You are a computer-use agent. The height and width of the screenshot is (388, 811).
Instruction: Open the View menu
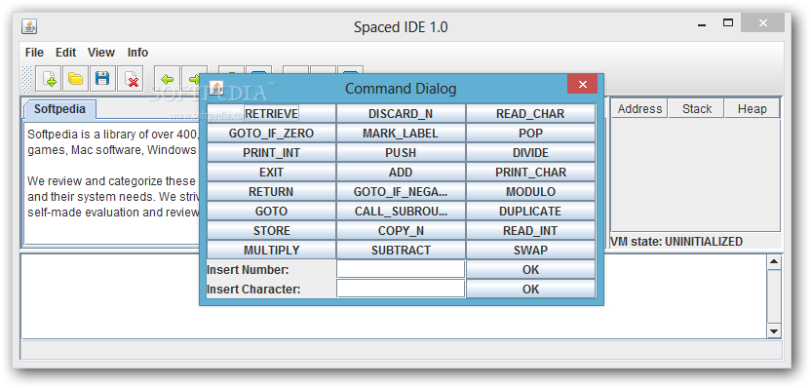pos(100,53)
